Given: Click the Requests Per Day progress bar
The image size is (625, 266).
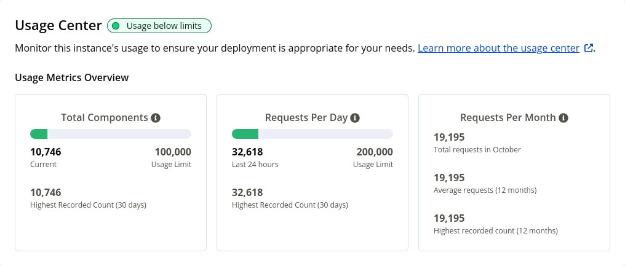Looking at the screenshot, I should point(312,134).
